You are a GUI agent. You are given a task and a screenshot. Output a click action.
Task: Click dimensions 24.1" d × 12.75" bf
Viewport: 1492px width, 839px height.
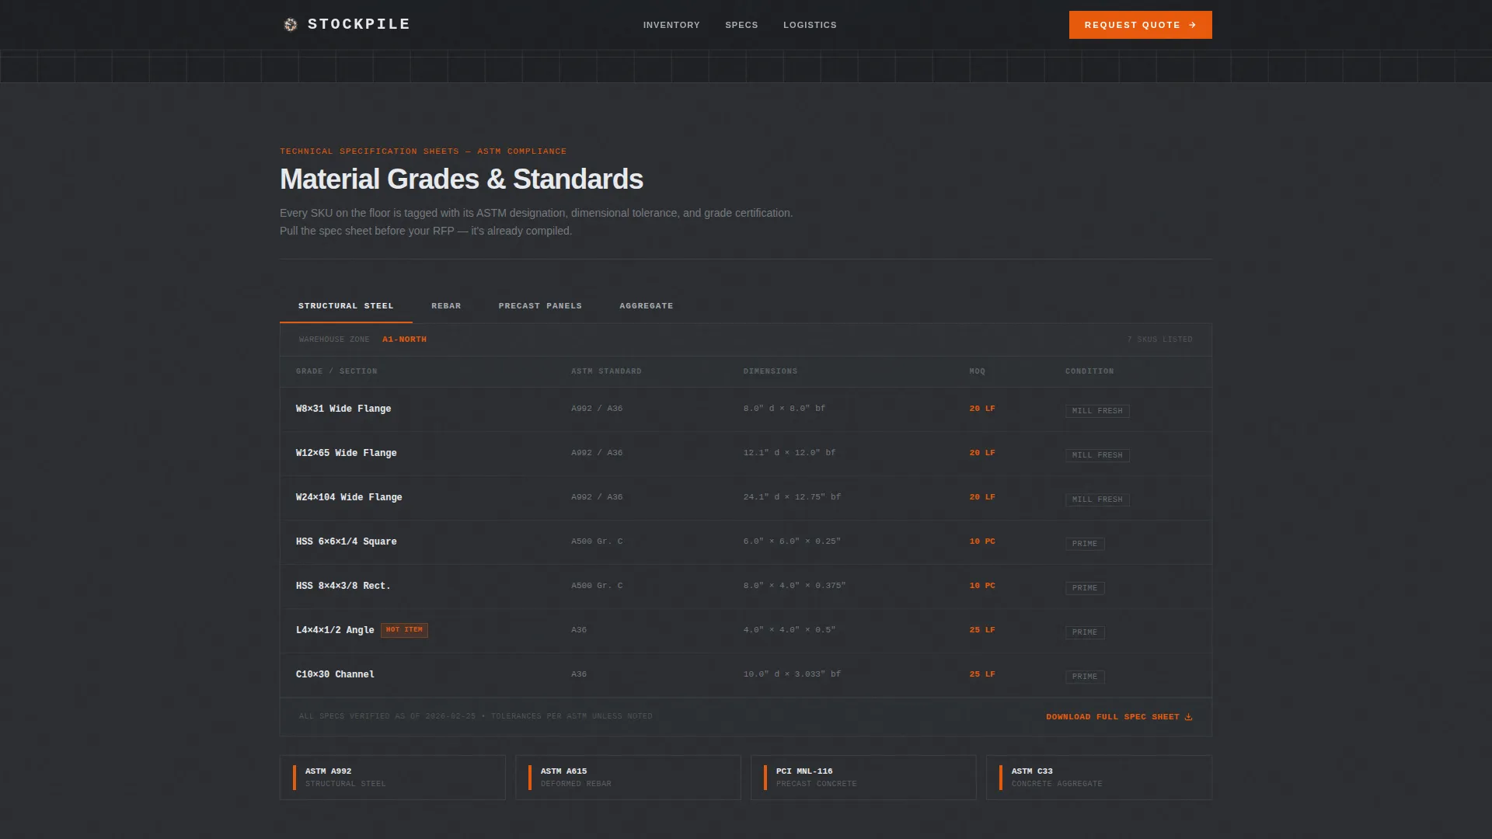[792, 497]
